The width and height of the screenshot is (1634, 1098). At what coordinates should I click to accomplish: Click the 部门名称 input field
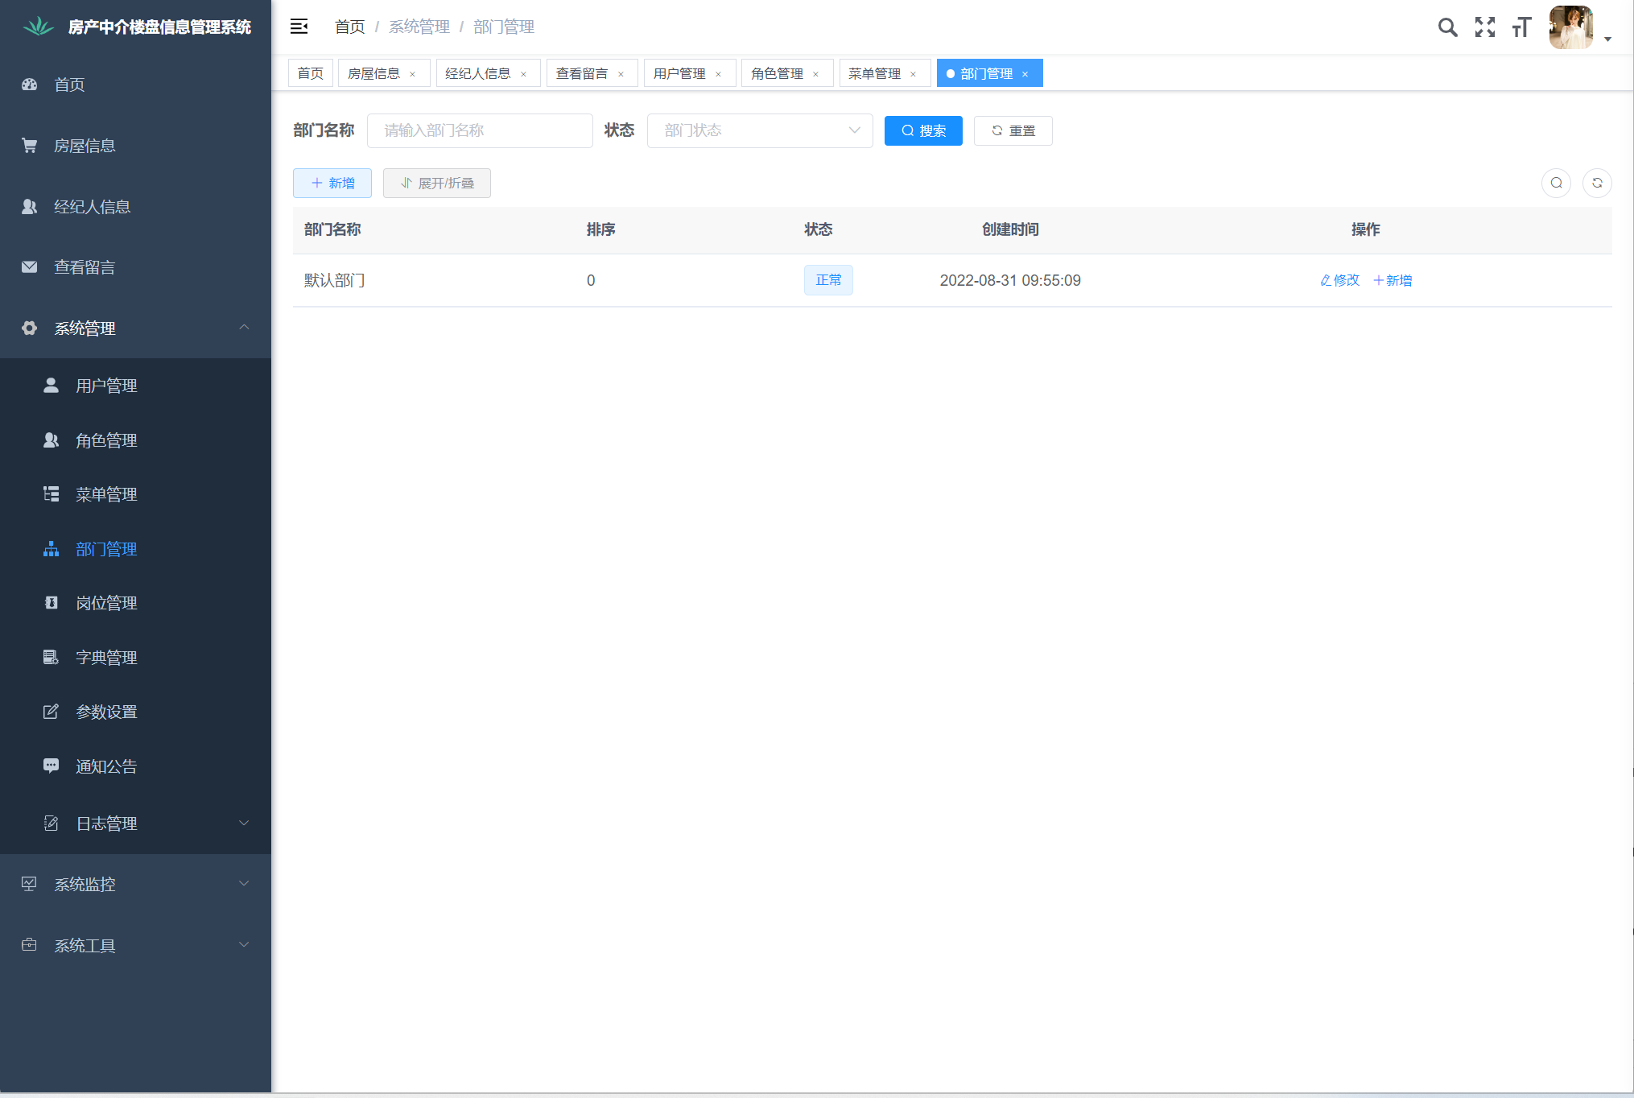(x=480, y=130)
